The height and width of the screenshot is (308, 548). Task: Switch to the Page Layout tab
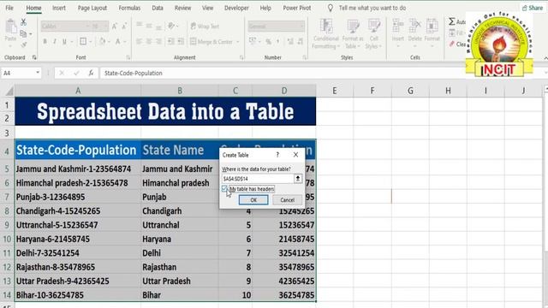click(92, 8)
